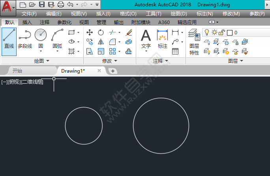Expand the Circle (圆) dropdown arrow
The height and width of the screenshot is (176, 270).
(x=41, y=51)
